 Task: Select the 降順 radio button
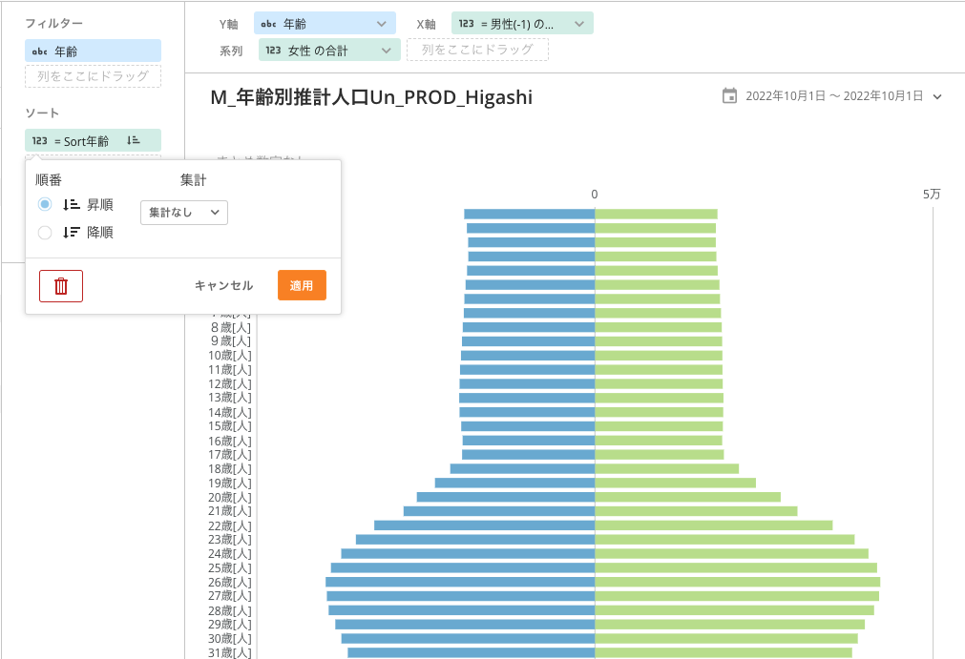tap(44, 232)
